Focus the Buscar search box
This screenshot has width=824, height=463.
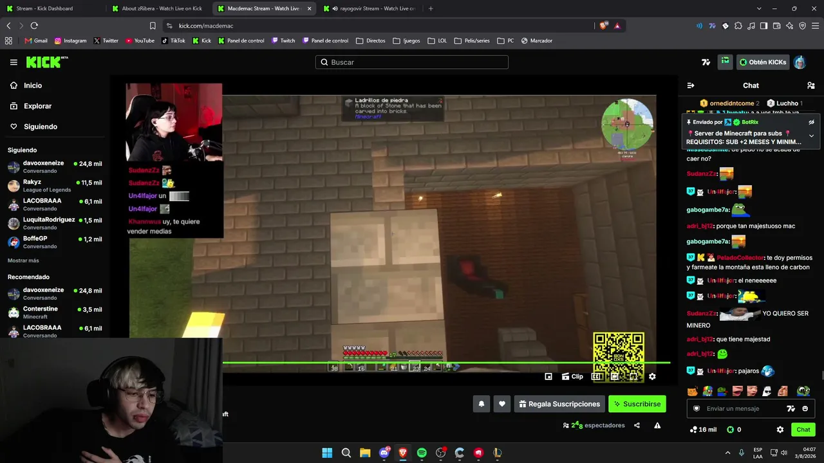412,62
